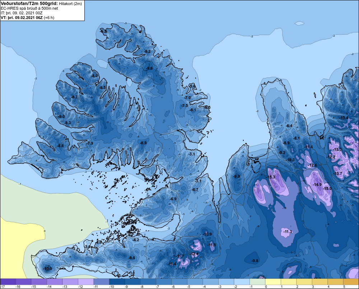Select the '-11.3' temperature label
The height and width of the screenshot is (289, 359).
(x=288, y=232)
